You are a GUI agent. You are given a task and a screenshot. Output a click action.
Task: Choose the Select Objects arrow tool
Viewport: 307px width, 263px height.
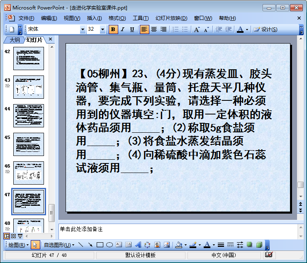coord(35,245)
